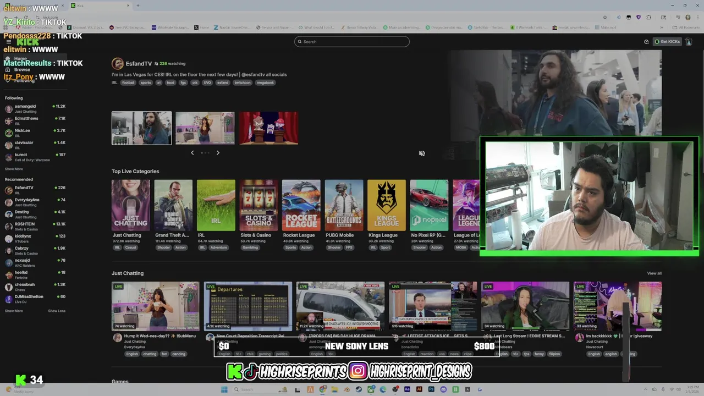Click dancing tag under EverydayAva stream
This screenshot has height=396, width=704.
click(179, 354)
